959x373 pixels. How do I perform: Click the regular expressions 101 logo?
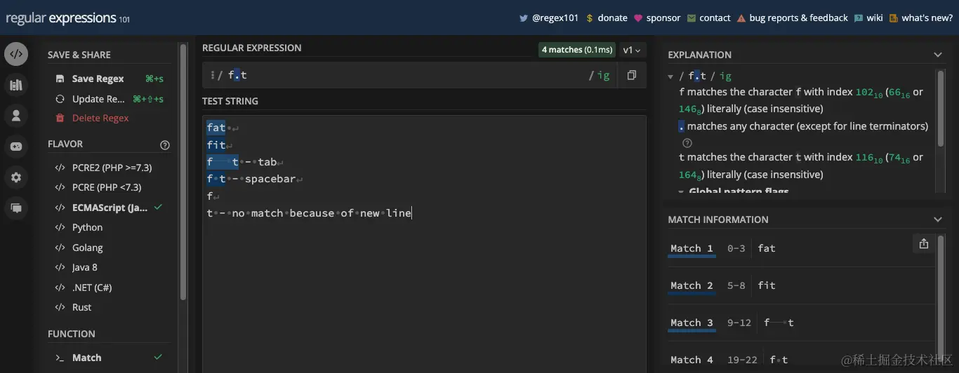point(67,18)
